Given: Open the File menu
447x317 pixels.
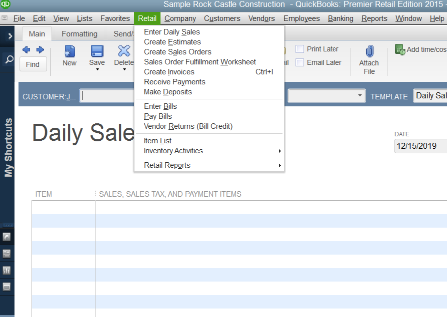Looking at the screenshot, I should coord(19,18).
